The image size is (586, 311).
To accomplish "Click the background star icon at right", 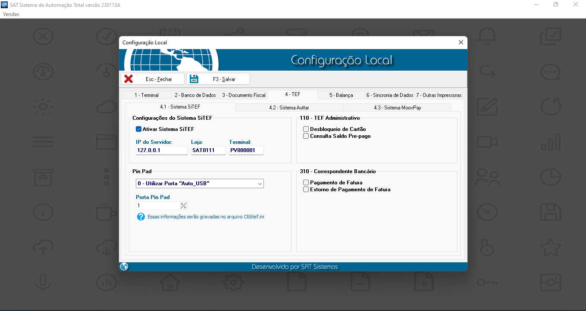I will click(x=551, y=247).
